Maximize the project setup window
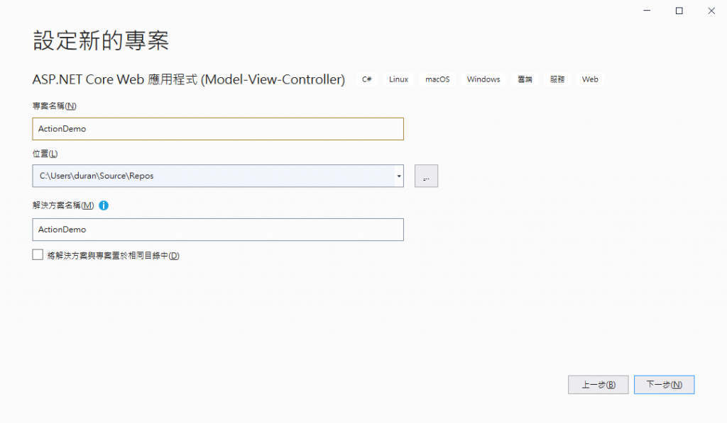The height and width of the screenshot is (423, 727). point(679,11)
